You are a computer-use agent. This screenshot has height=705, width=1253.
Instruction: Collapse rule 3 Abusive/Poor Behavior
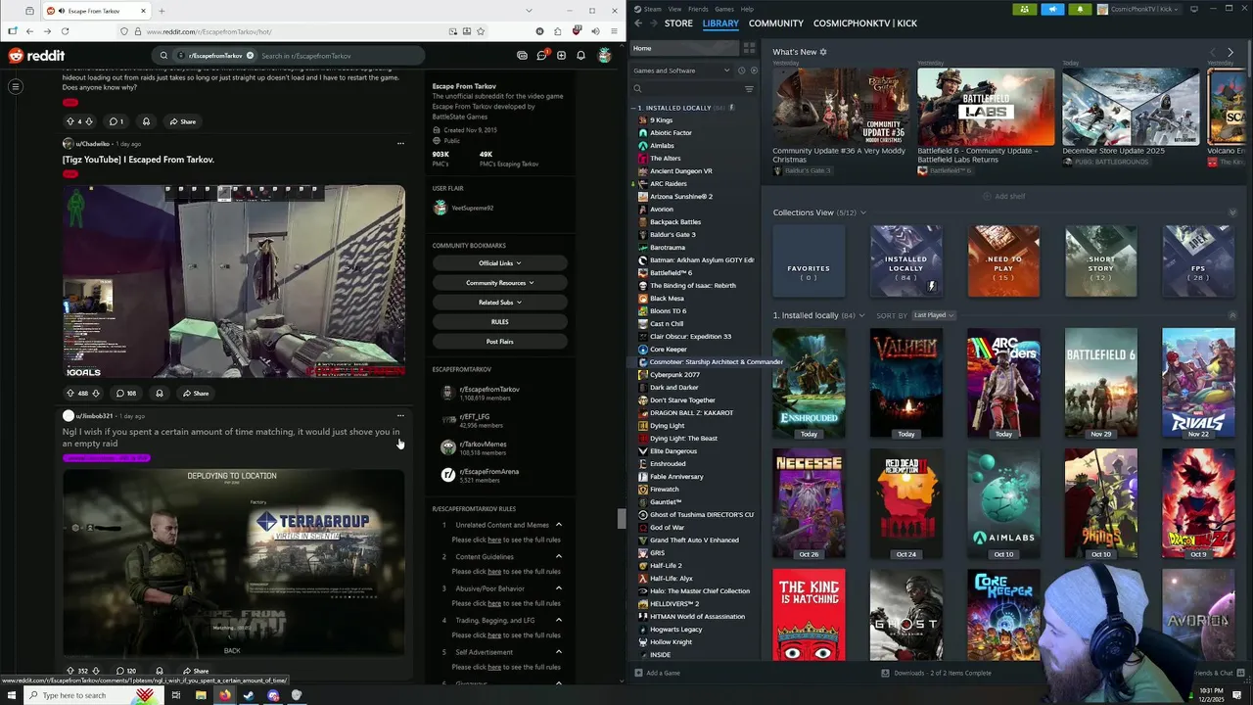coord(559,588)
